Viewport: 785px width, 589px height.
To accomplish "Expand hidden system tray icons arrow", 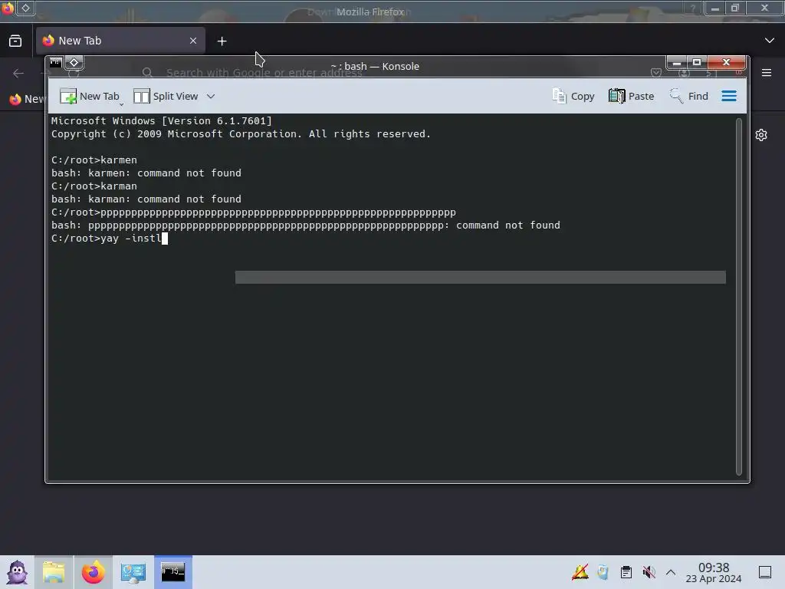I will click(x=671, y=572).
